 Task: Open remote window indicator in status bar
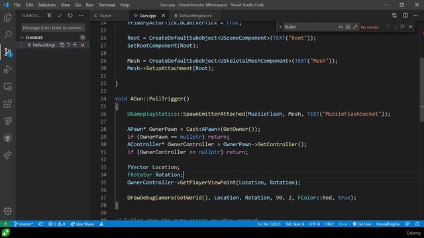pyautogui.click(x=5, y=224)
